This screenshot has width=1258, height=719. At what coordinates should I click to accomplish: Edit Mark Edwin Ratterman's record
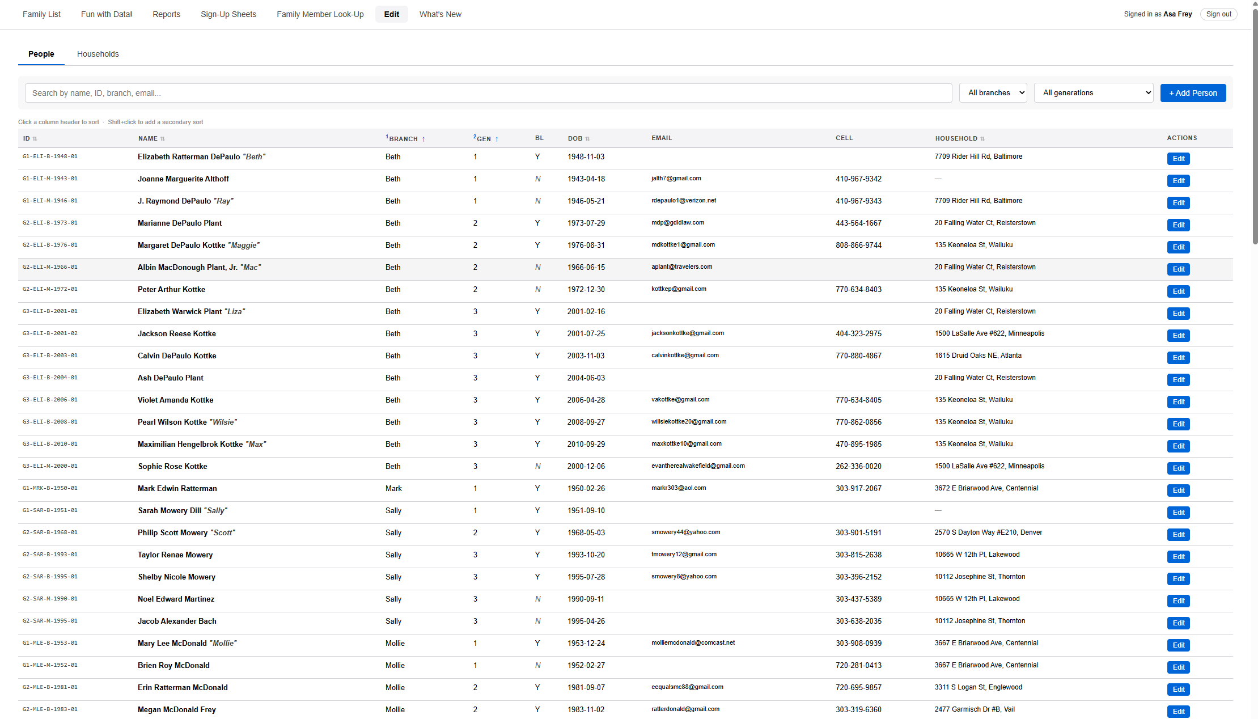tap(1178, 490)
